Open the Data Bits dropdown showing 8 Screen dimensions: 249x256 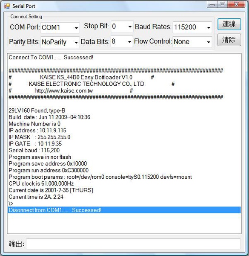pyautogui.click(x=122, y=42)
